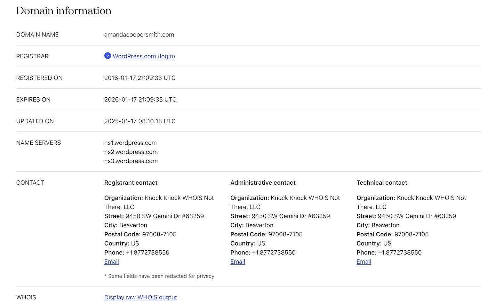This screenshot has height=306, width=487.
Task: Click Display raw WHOIS output link
Action: point(141,297)
